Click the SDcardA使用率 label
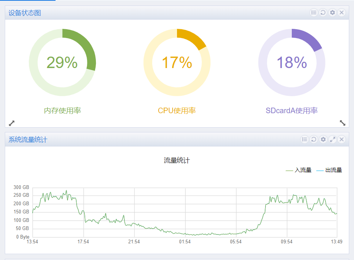Viewport: 354px width, 260px height. [x=292, y=111]
